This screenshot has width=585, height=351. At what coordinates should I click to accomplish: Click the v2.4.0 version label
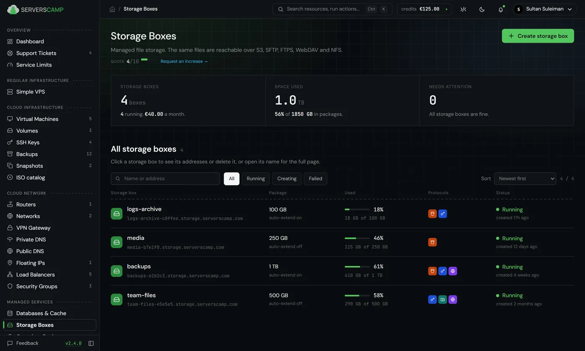coord(74,343)
